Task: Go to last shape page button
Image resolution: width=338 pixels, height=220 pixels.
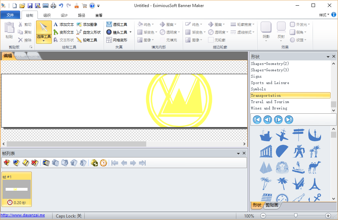Action: [x=289, y=120]
